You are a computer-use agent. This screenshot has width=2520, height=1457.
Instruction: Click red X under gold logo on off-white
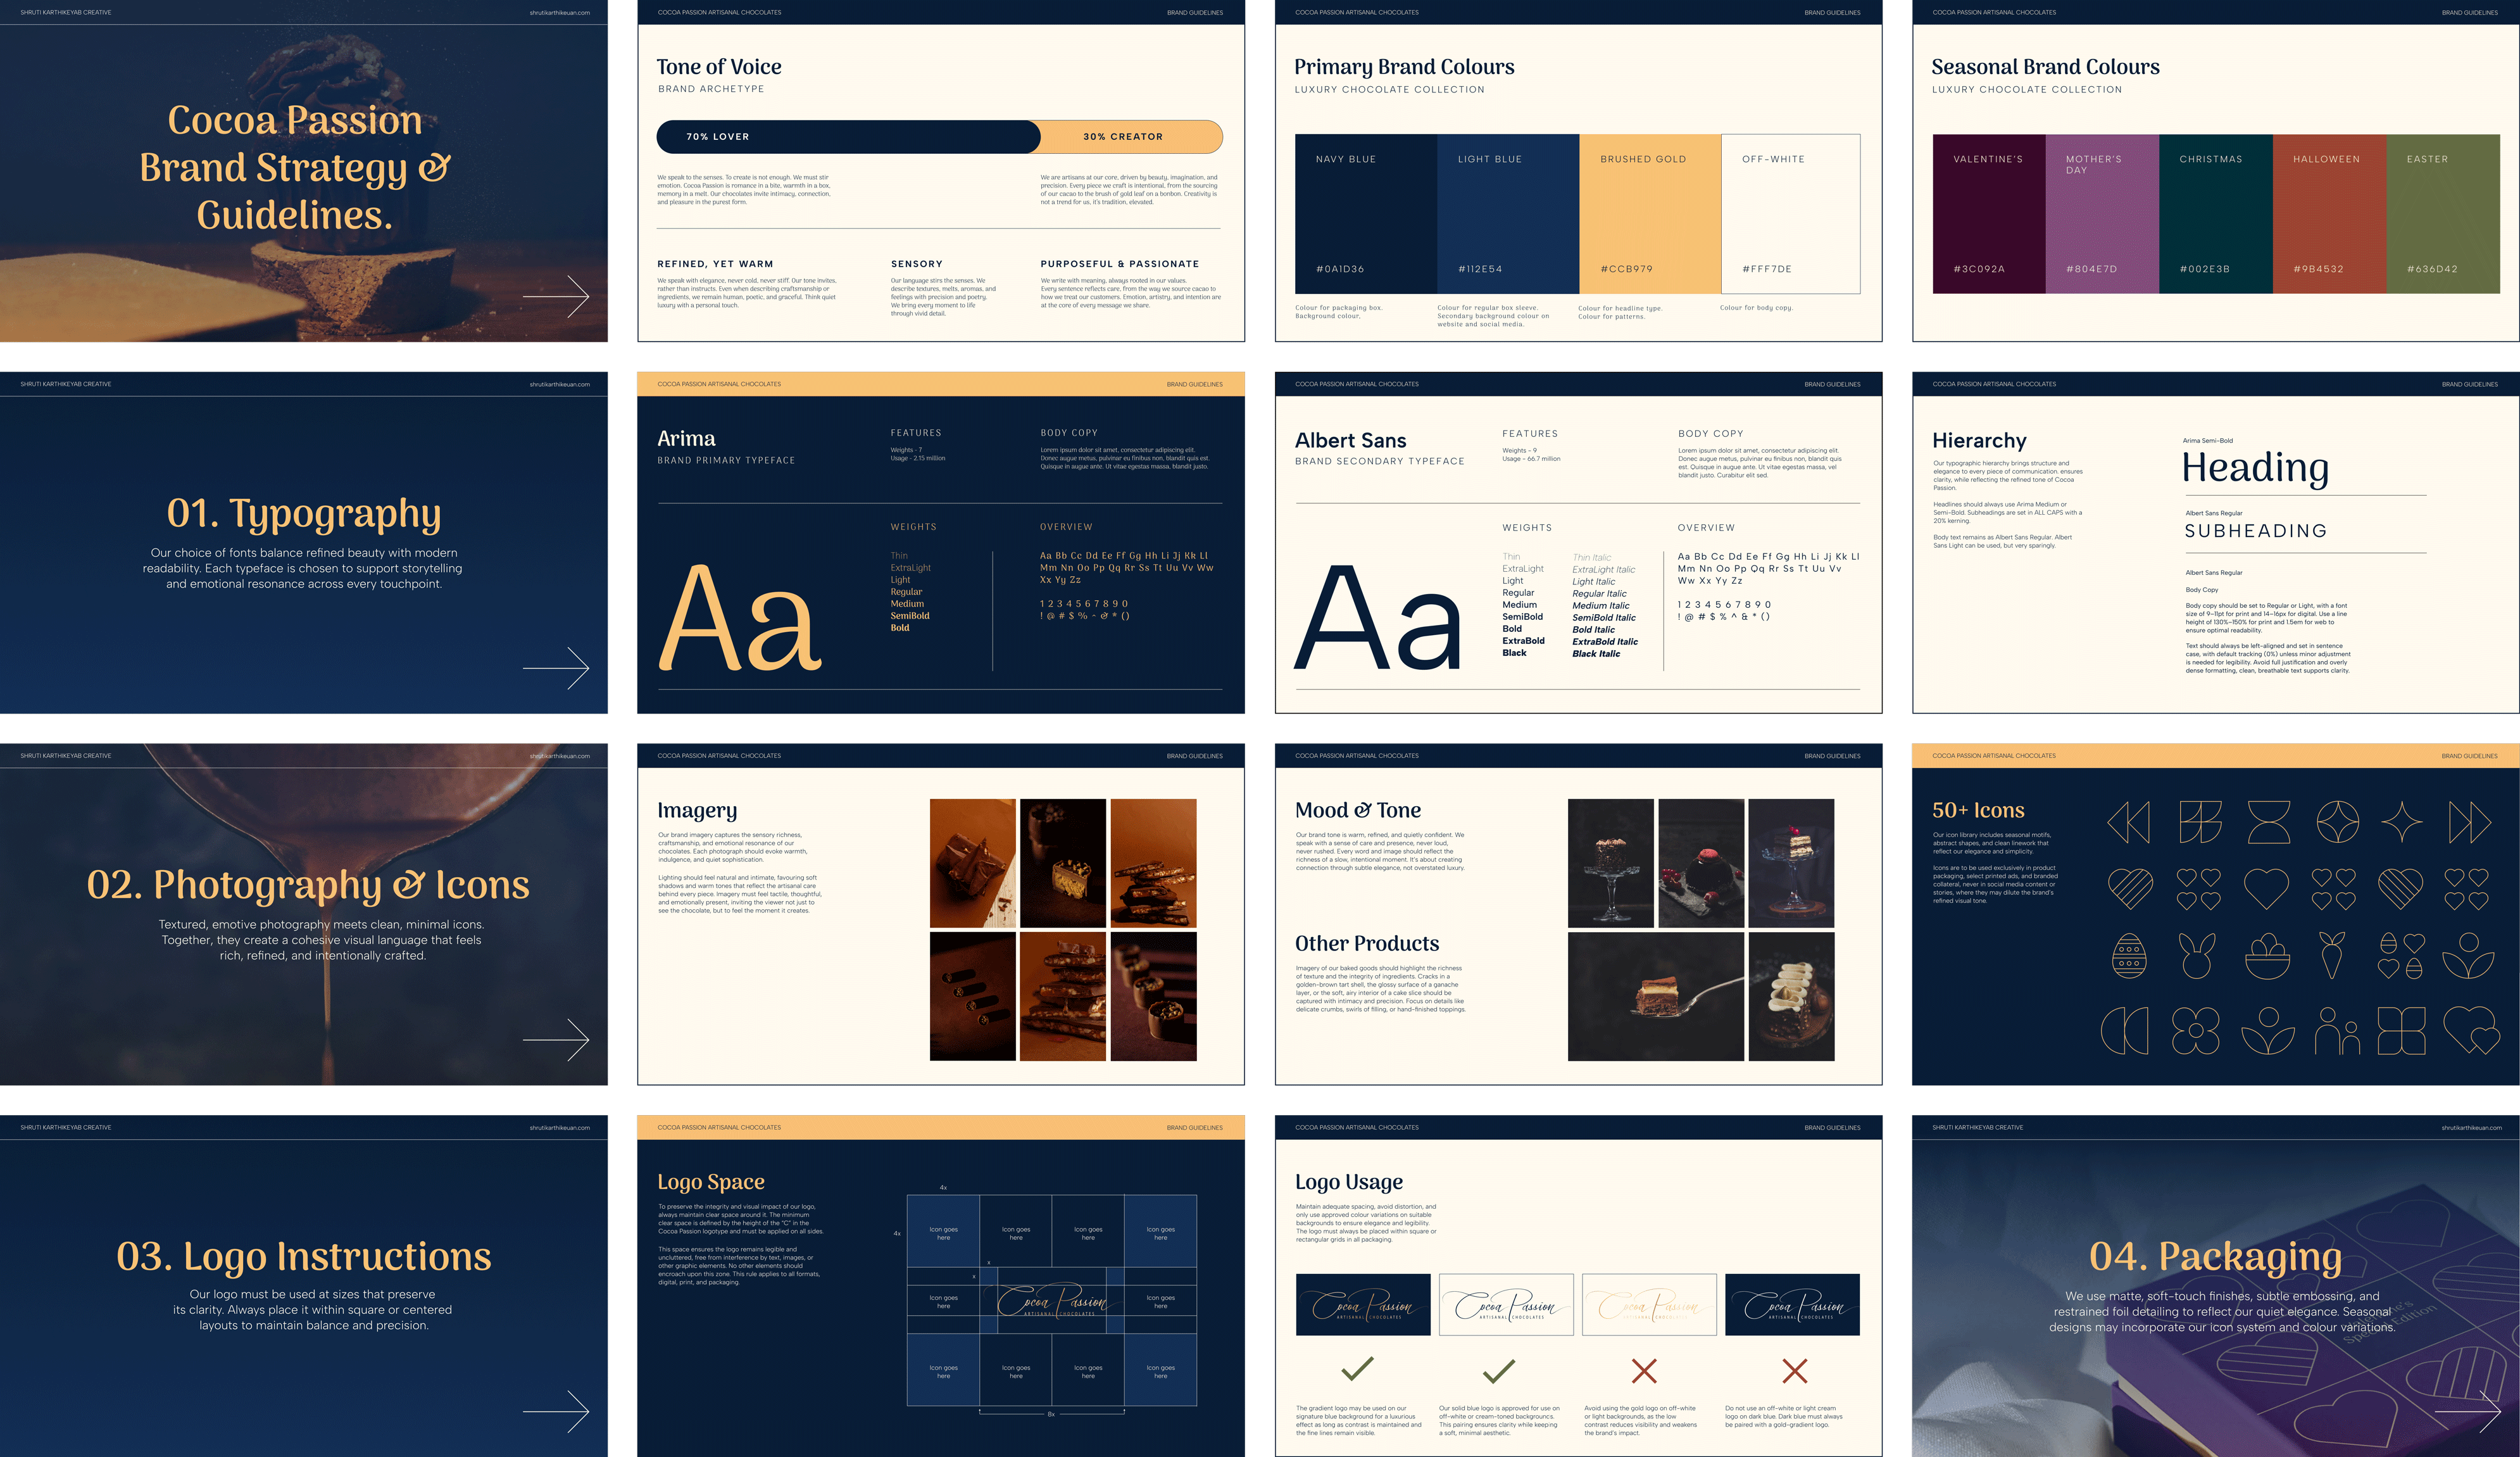click(1644, 1370)
